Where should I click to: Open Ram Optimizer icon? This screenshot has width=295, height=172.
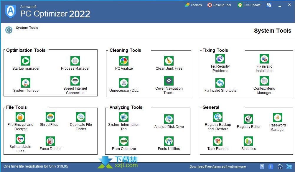[124, 141]
